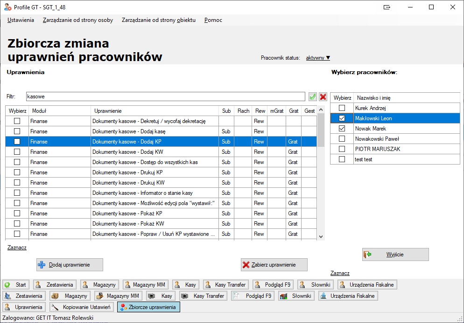Open Słowniki with the person icon
Viewport: 464px width, 323px height.
[316, 285]
